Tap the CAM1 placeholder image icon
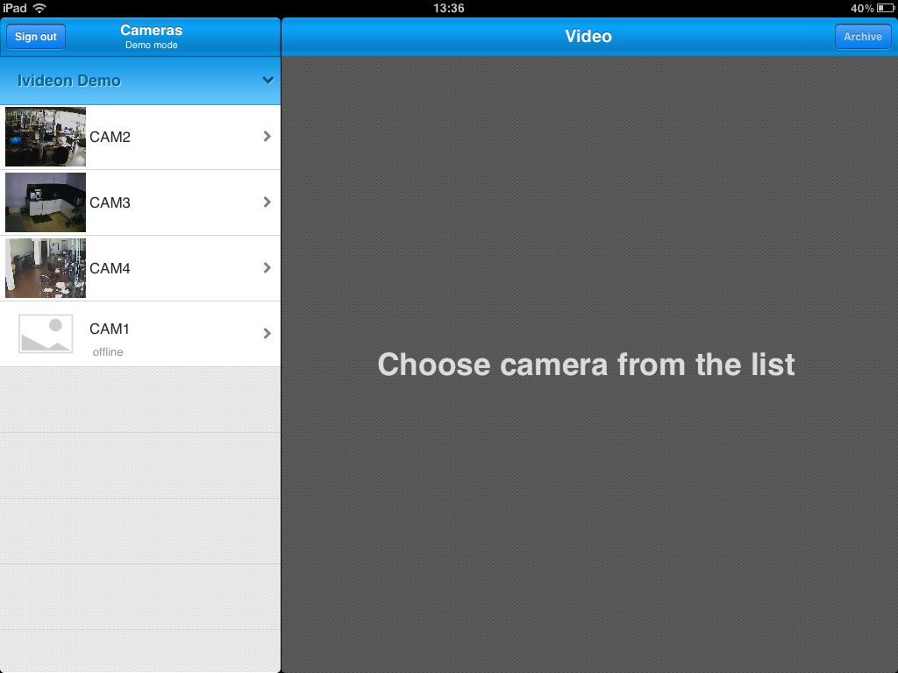Image resolution: width=898 pixels, height=673 pixels. (46, 334)
